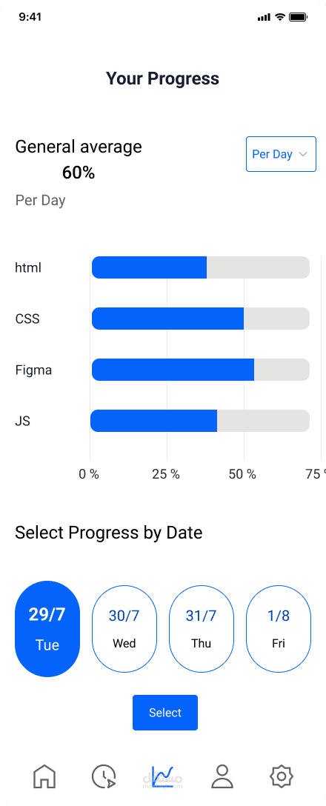Click the 60% general average value

tap(79, 173)
